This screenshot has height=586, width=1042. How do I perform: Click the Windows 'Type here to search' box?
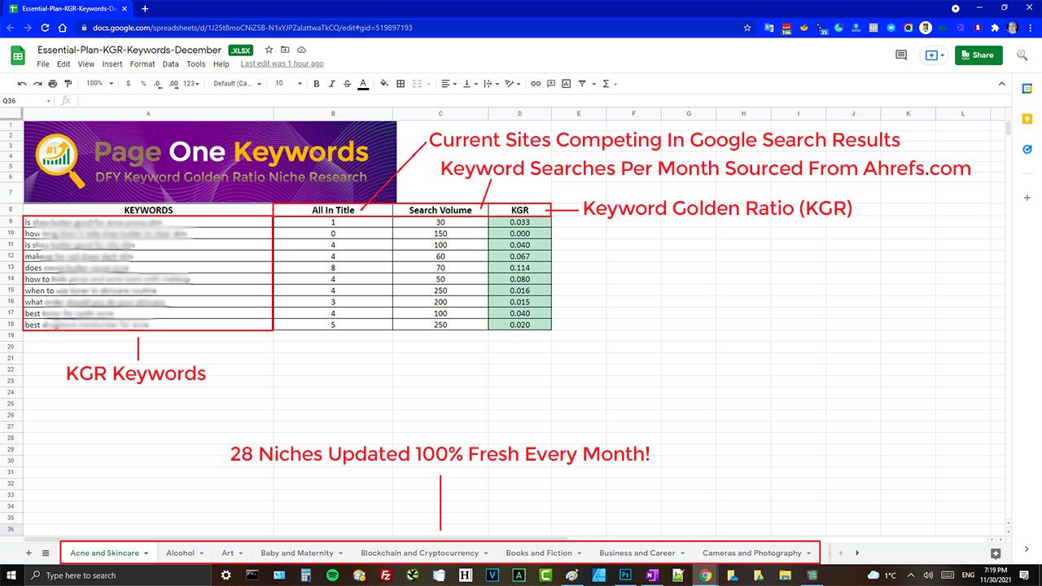click(118, 575)
